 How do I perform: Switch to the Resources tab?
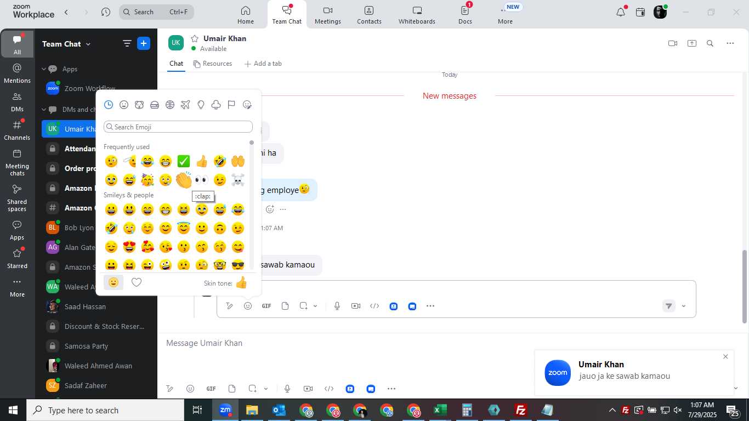[213, 64]
